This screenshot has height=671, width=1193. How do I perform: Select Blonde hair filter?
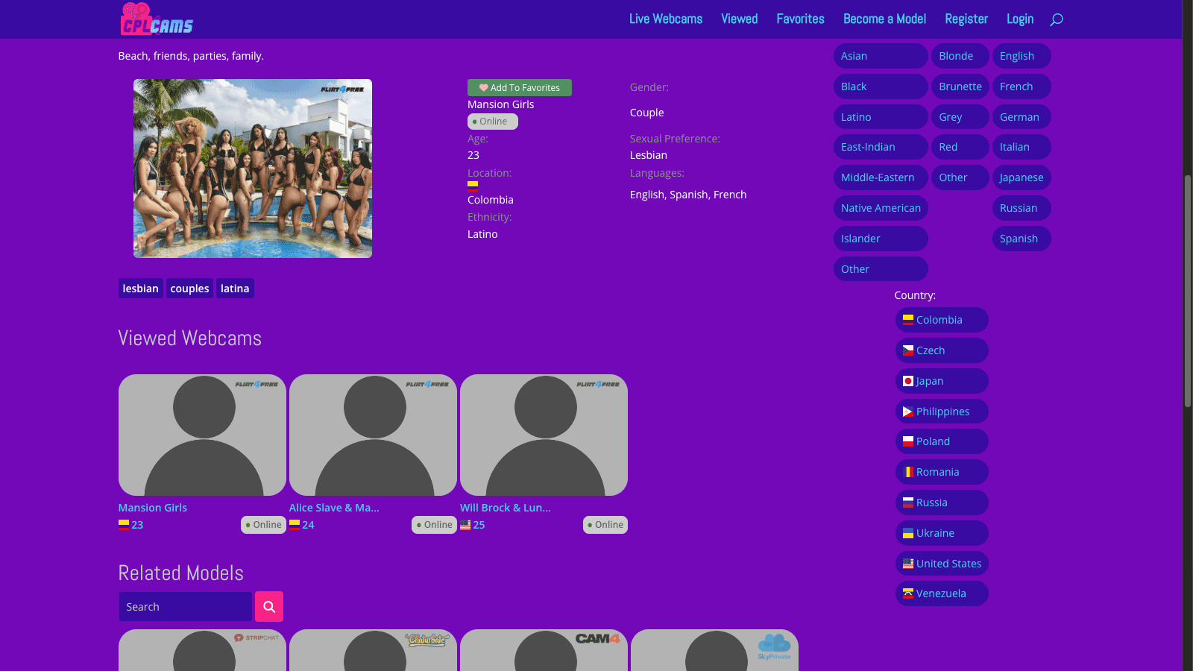(960, 56)
